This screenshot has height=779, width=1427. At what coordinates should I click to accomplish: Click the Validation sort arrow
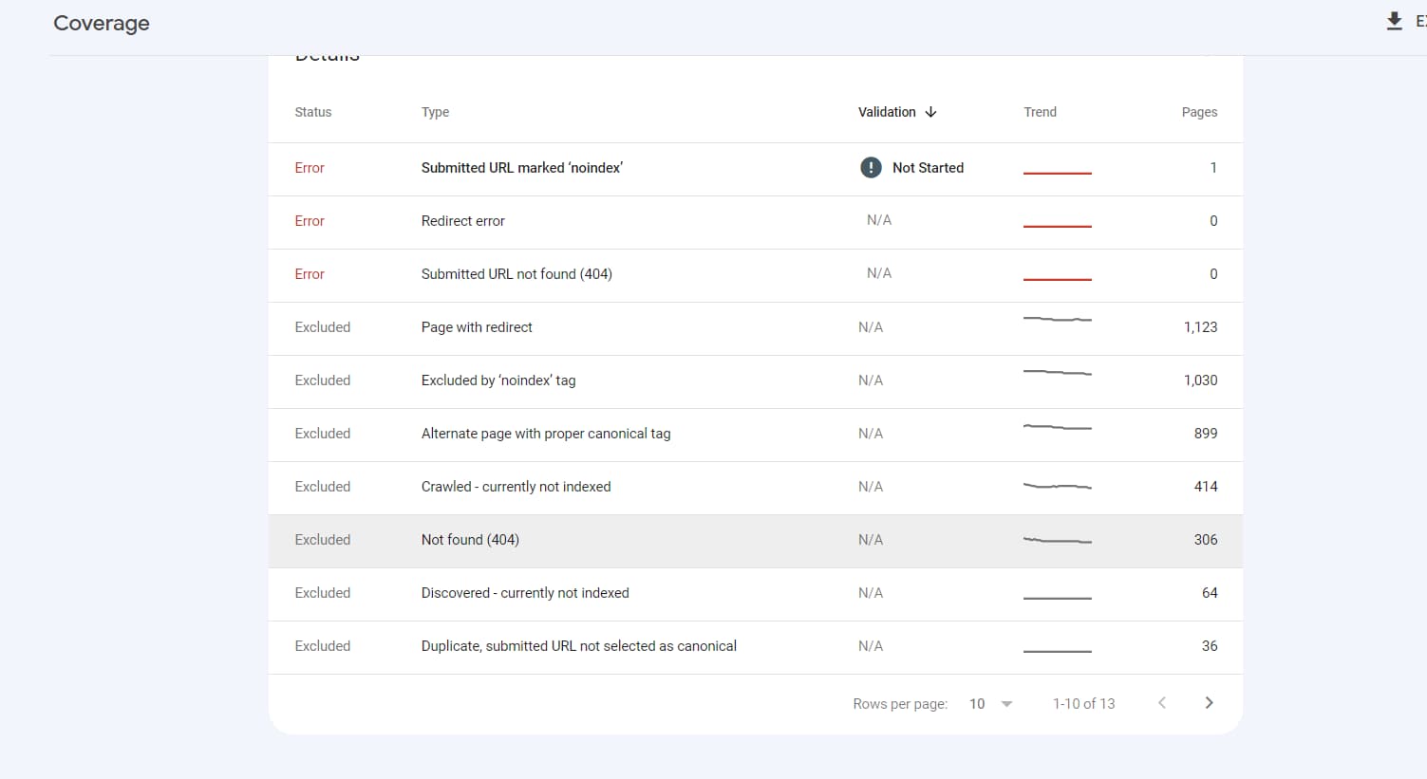click(930, 112)
